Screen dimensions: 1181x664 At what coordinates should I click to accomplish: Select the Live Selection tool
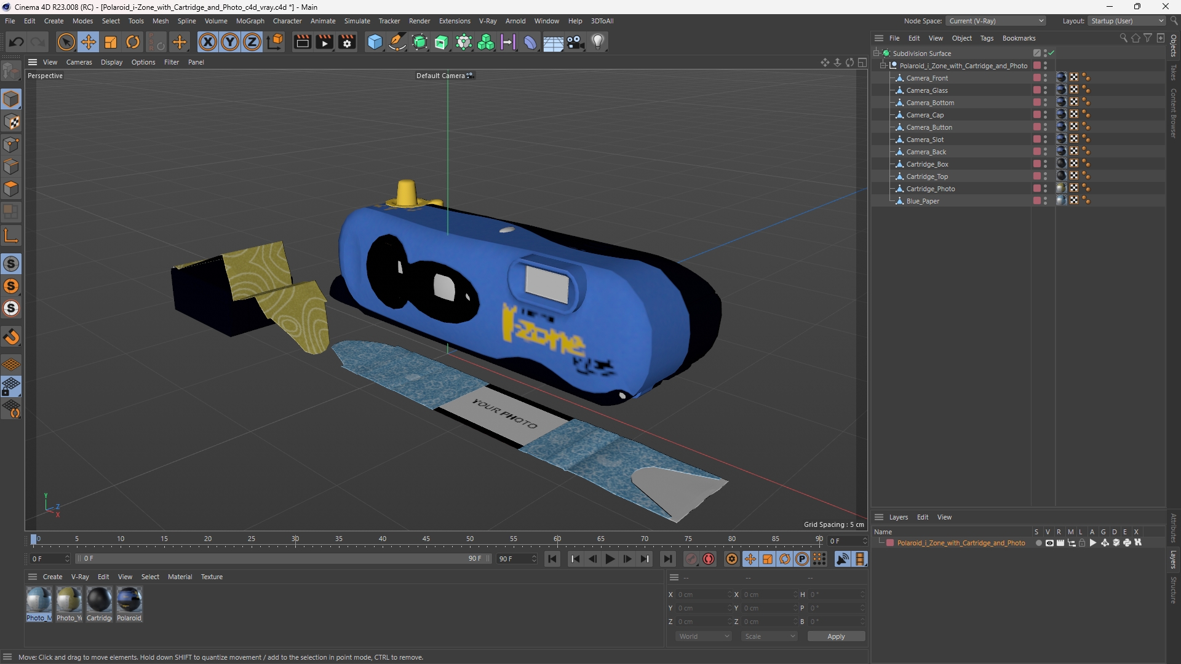pyautogui.click(x=66, y=42)
